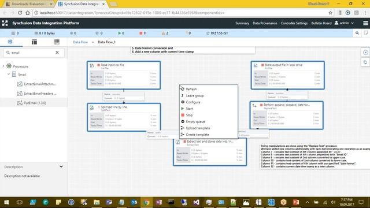Collapse the Email tree group

point(9,75)
